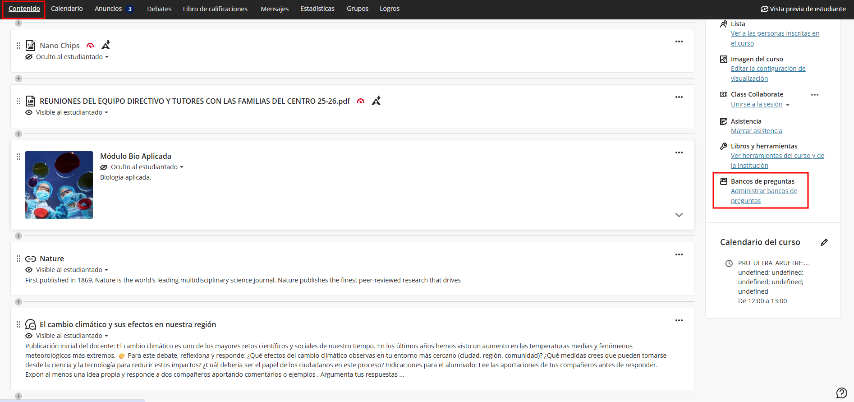Click the Módulo Bio Aplicada thumbnail image
Viewport: 854px width, 402px height.
coord(59,185)
